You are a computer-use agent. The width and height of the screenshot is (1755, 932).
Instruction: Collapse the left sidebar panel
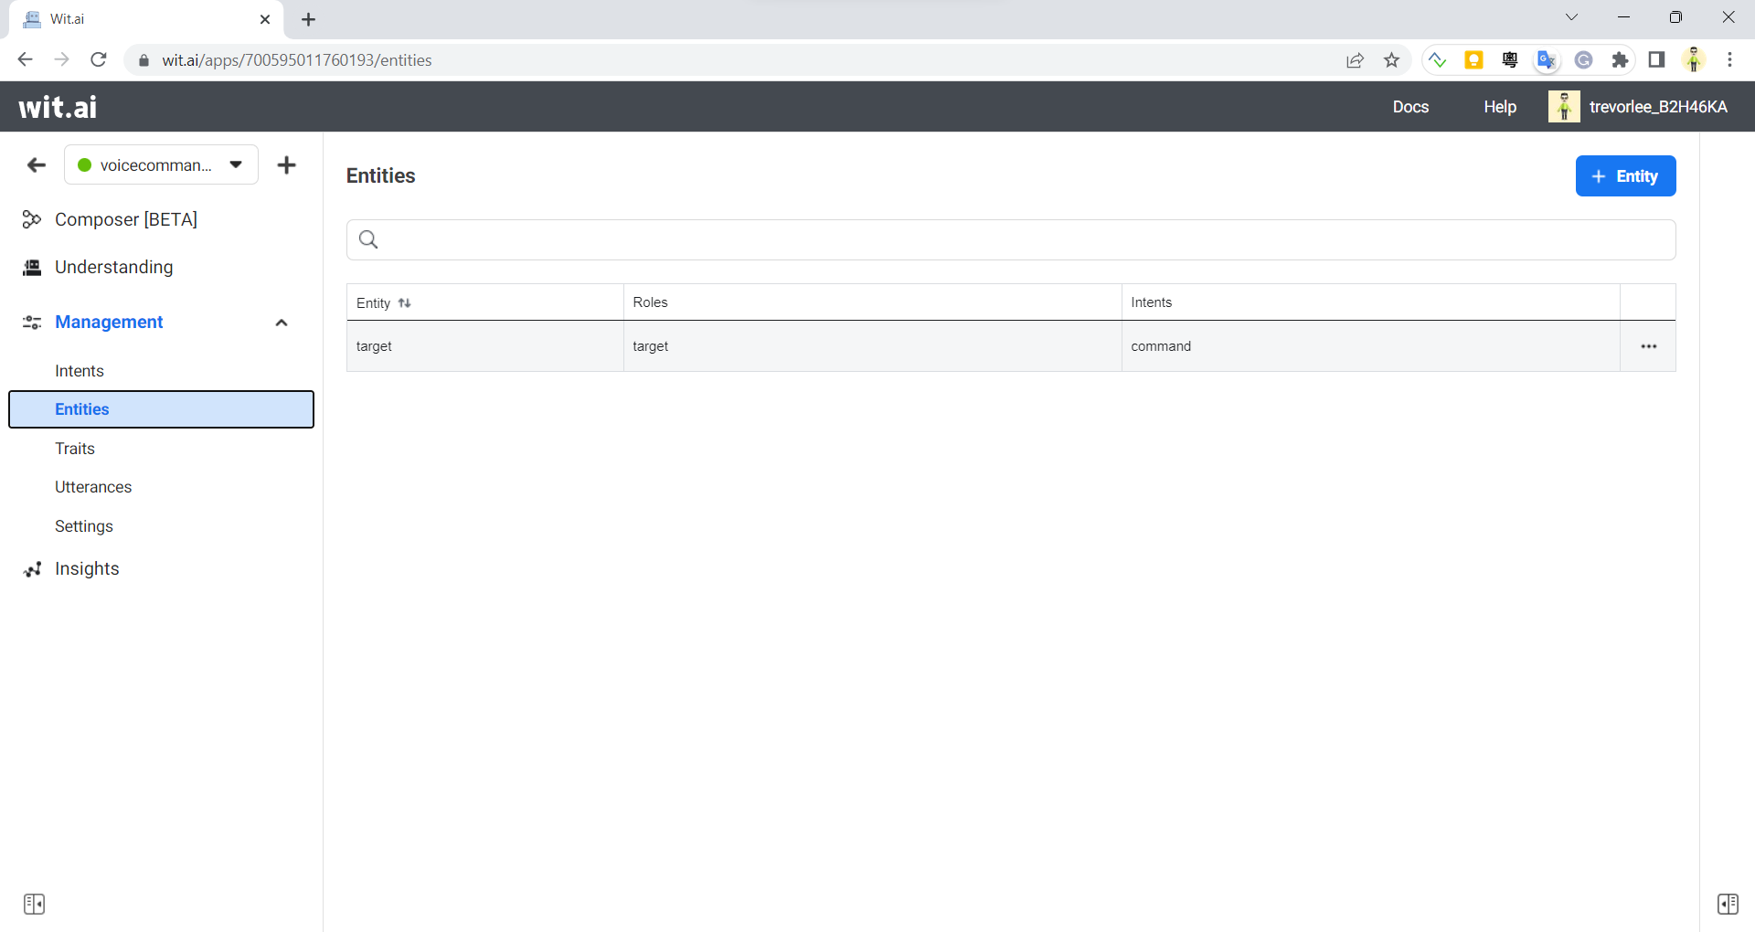click(35, 904)
